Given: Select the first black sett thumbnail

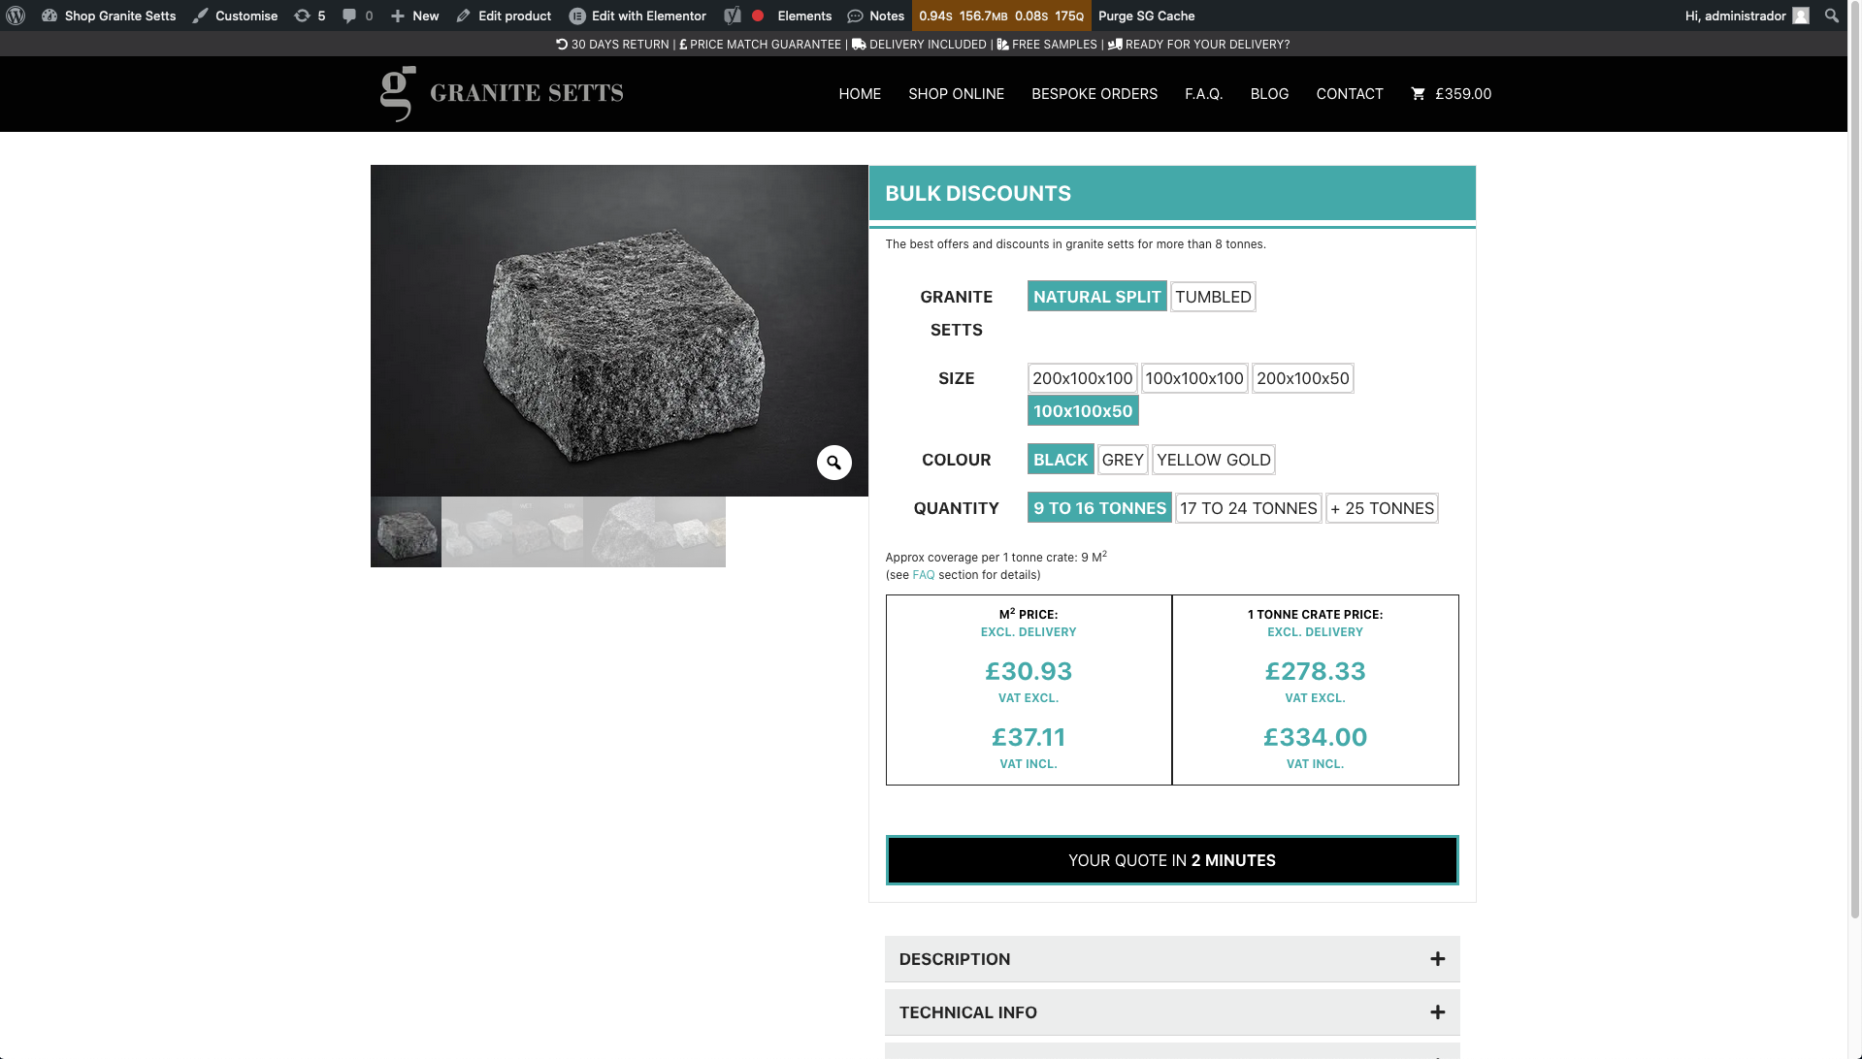Looking at the screenshot, I should pyautogui.click(x=406, y=532).
